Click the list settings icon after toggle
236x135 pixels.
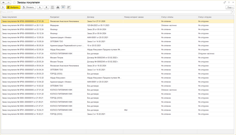coord(69,7)
